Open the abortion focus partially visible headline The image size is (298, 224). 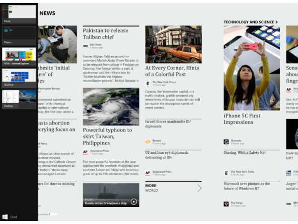[x=57, y=126]
